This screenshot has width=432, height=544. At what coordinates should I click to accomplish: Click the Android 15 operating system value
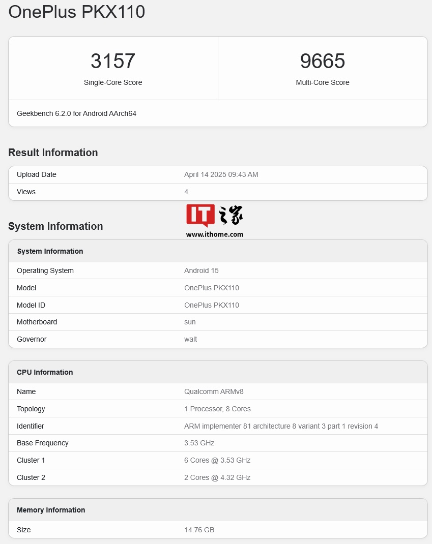tap(201, 270)
